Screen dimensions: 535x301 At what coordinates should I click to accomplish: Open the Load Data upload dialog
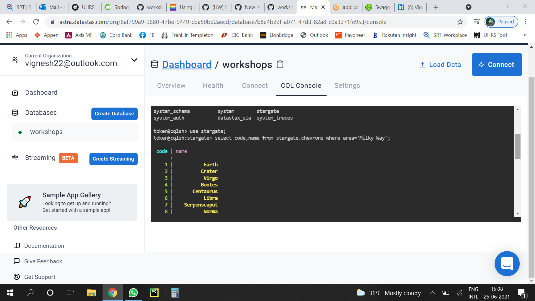pos(440,64)
